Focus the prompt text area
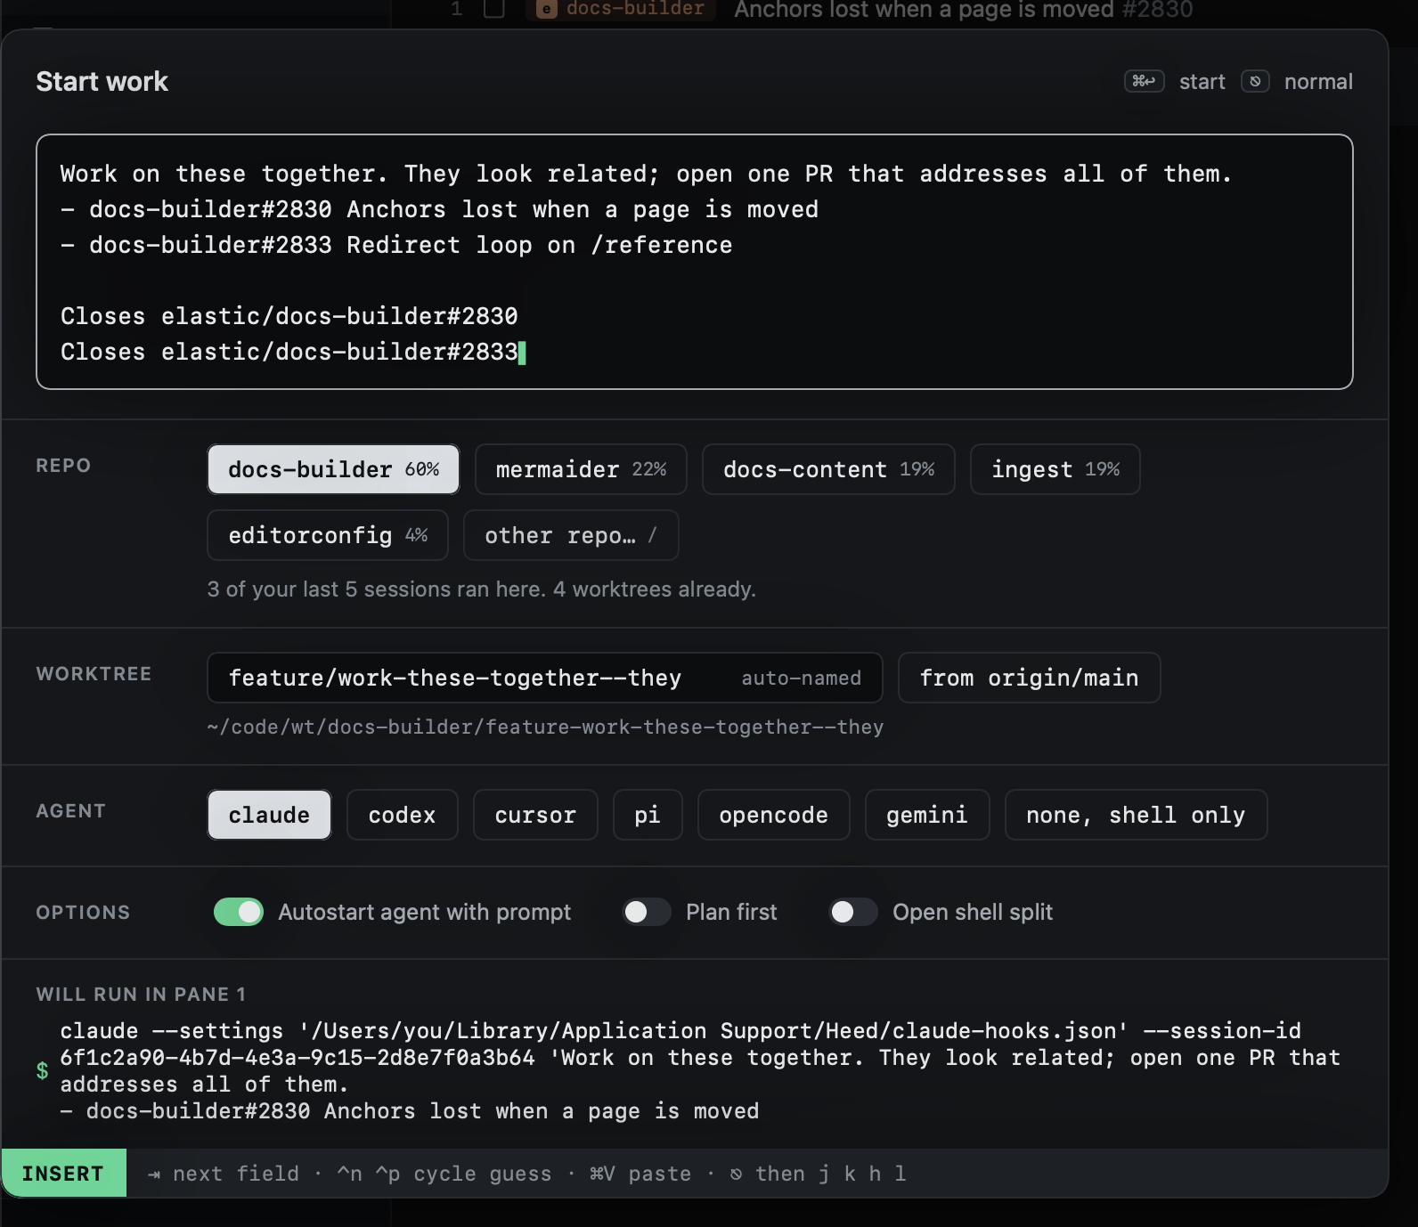This screenshot has width=1418, height=1227. coord(695,262)
